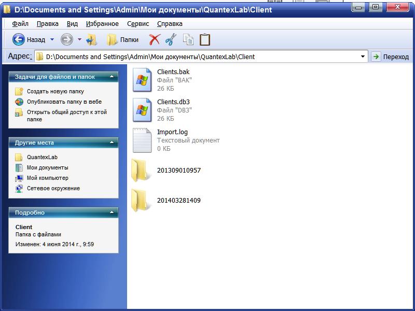Click Создать новую папку link

(x=56, y=92)
